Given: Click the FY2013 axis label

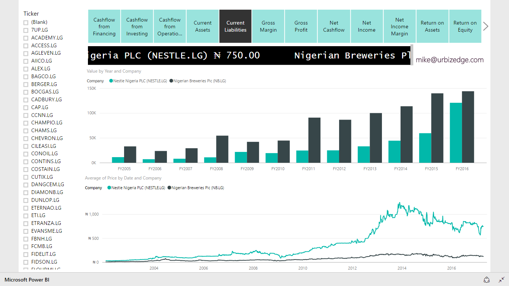Looking at the screenshot, I should pos(370,169).
